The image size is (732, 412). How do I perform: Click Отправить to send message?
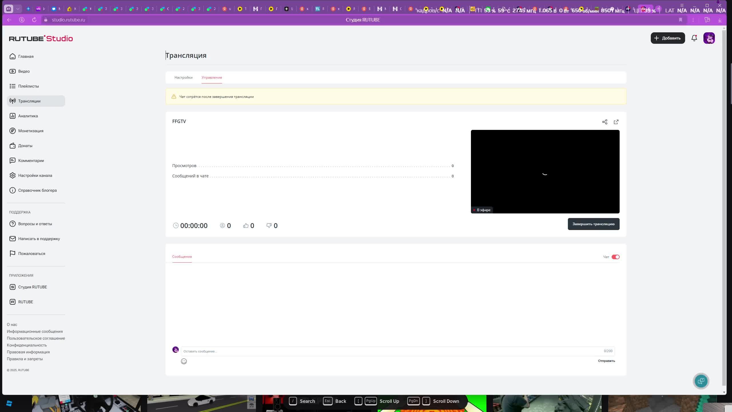[606, 361]
